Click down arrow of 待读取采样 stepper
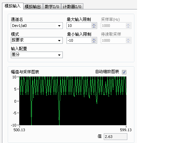This screenshot has width=172, height=143. point(128,42)
